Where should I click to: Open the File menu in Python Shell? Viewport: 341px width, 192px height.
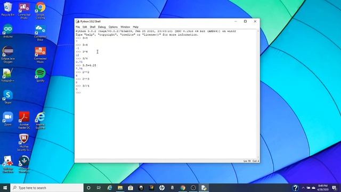78,27
